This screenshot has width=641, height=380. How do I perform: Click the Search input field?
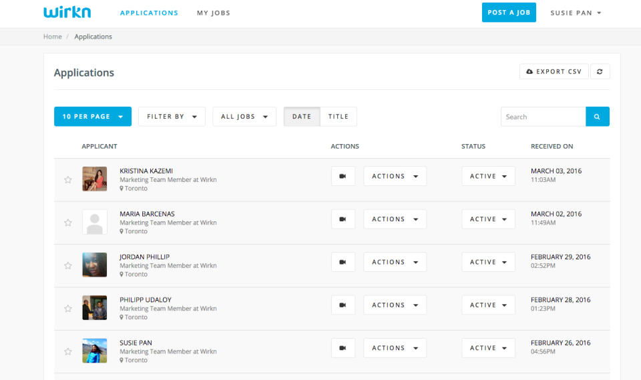coord(543,117)
